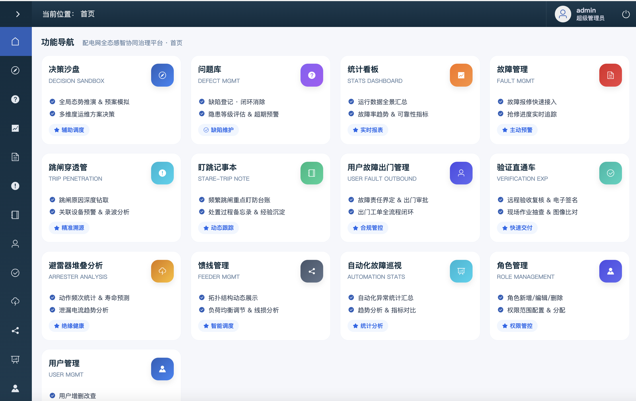Click the admin avatar icon
The image size is (636, 401).
click(x=563, y=14)
